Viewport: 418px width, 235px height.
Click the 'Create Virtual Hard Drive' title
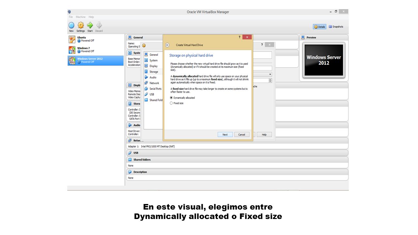189,45
